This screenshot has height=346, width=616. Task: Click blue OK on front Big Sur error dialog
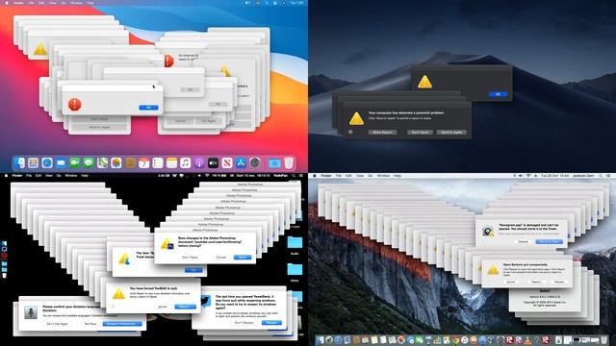(x=148, y=108)
